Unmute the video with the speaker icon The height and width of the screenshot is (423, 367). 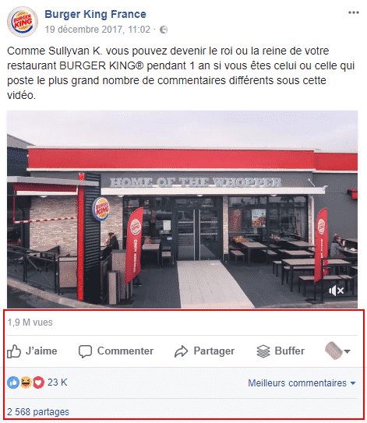(x=337, y=291)
